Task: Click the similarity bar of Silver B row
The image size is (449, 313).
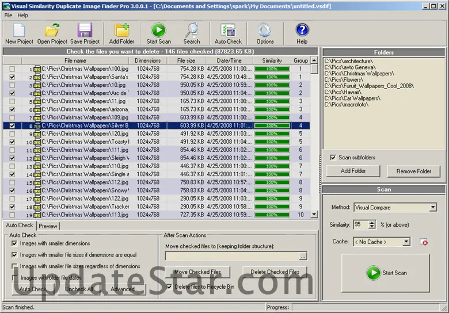Action: click(272, 125)
